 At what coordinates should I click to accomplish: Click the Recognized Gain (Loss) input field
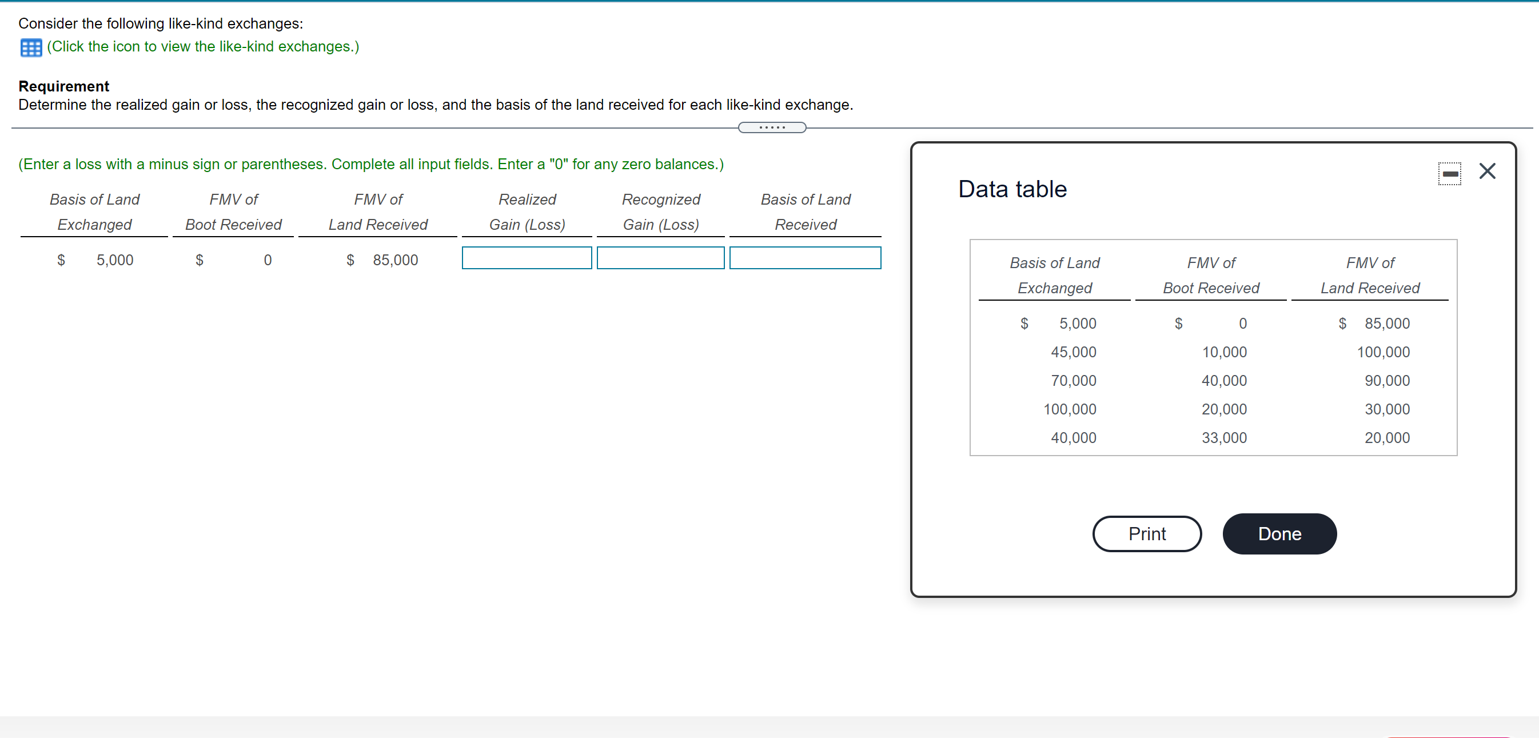(660, 258)
